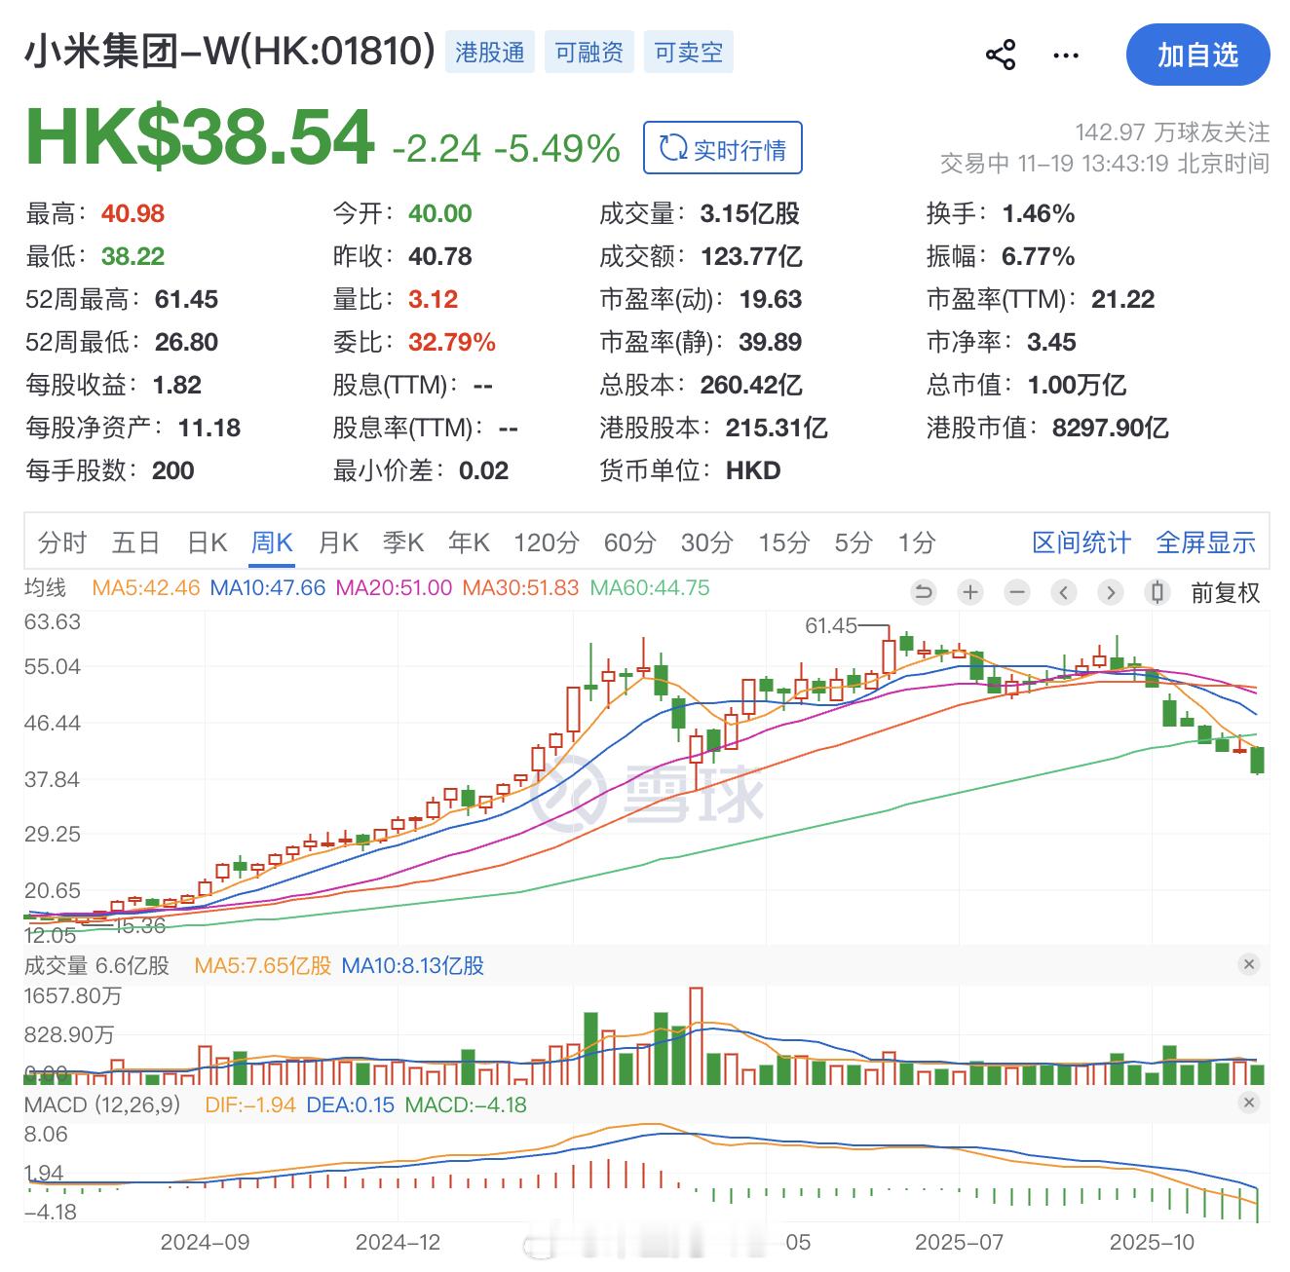Click the stock title 小米集团-W(HK:01810)
This screenshot has height=1272, width=1290.
[229, 51]
